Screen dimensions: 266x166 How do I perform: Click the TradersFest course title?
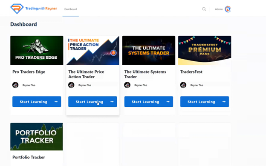tap(191, 72)
